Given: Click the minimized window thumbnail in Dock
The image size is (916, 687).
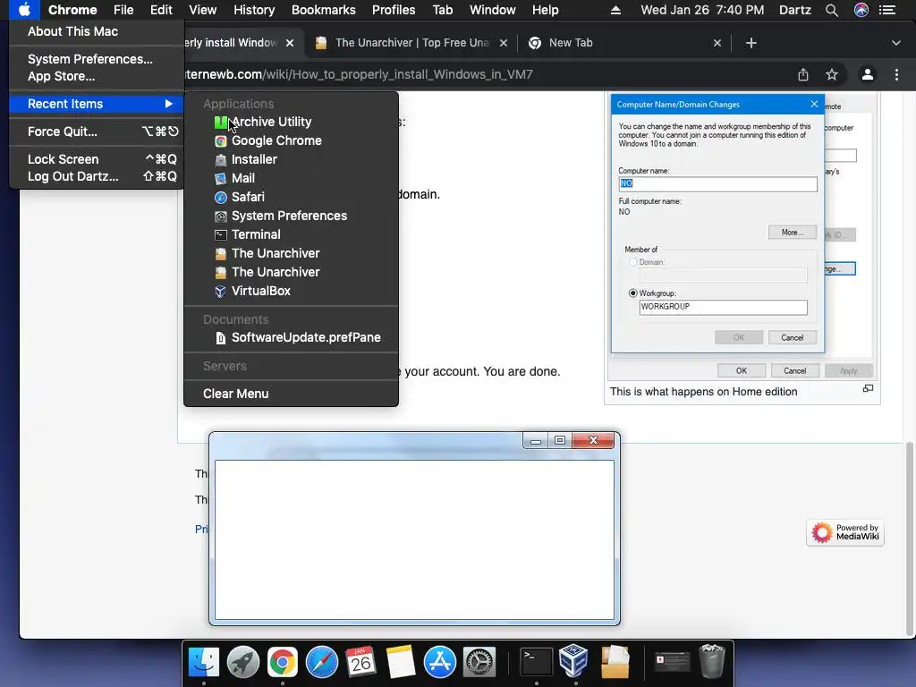Looking at the screenshot, I should [x=672, y=661].
